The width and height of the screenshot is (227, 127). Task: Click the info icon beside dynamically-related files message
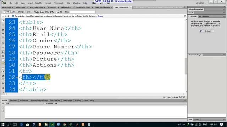(13, 16)
